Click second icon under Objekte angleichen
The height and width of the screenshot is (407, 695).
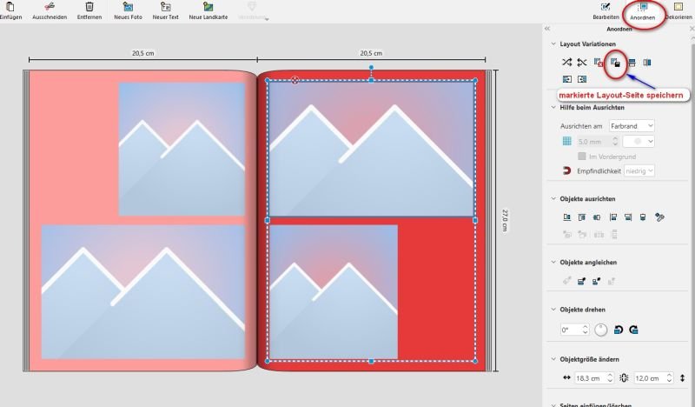[x=581, y=281]
